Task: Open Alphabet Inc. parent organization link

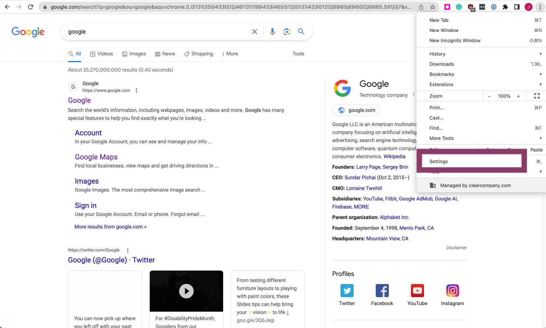Action: tap(395, 217)
